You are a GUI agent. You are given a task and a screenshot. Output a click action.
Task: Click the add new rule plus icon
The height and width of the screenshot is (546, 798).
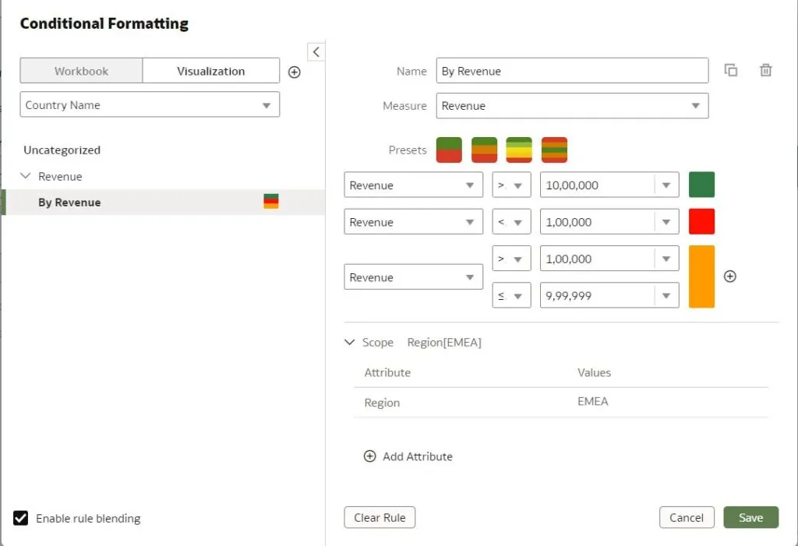[x=295, y=72]
